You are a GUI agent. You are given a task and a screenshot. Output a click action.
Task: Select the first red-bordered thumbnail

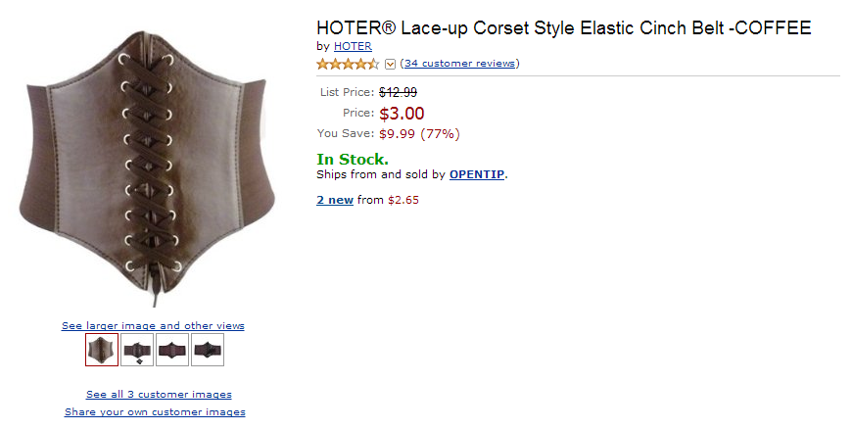click(102, 350)
